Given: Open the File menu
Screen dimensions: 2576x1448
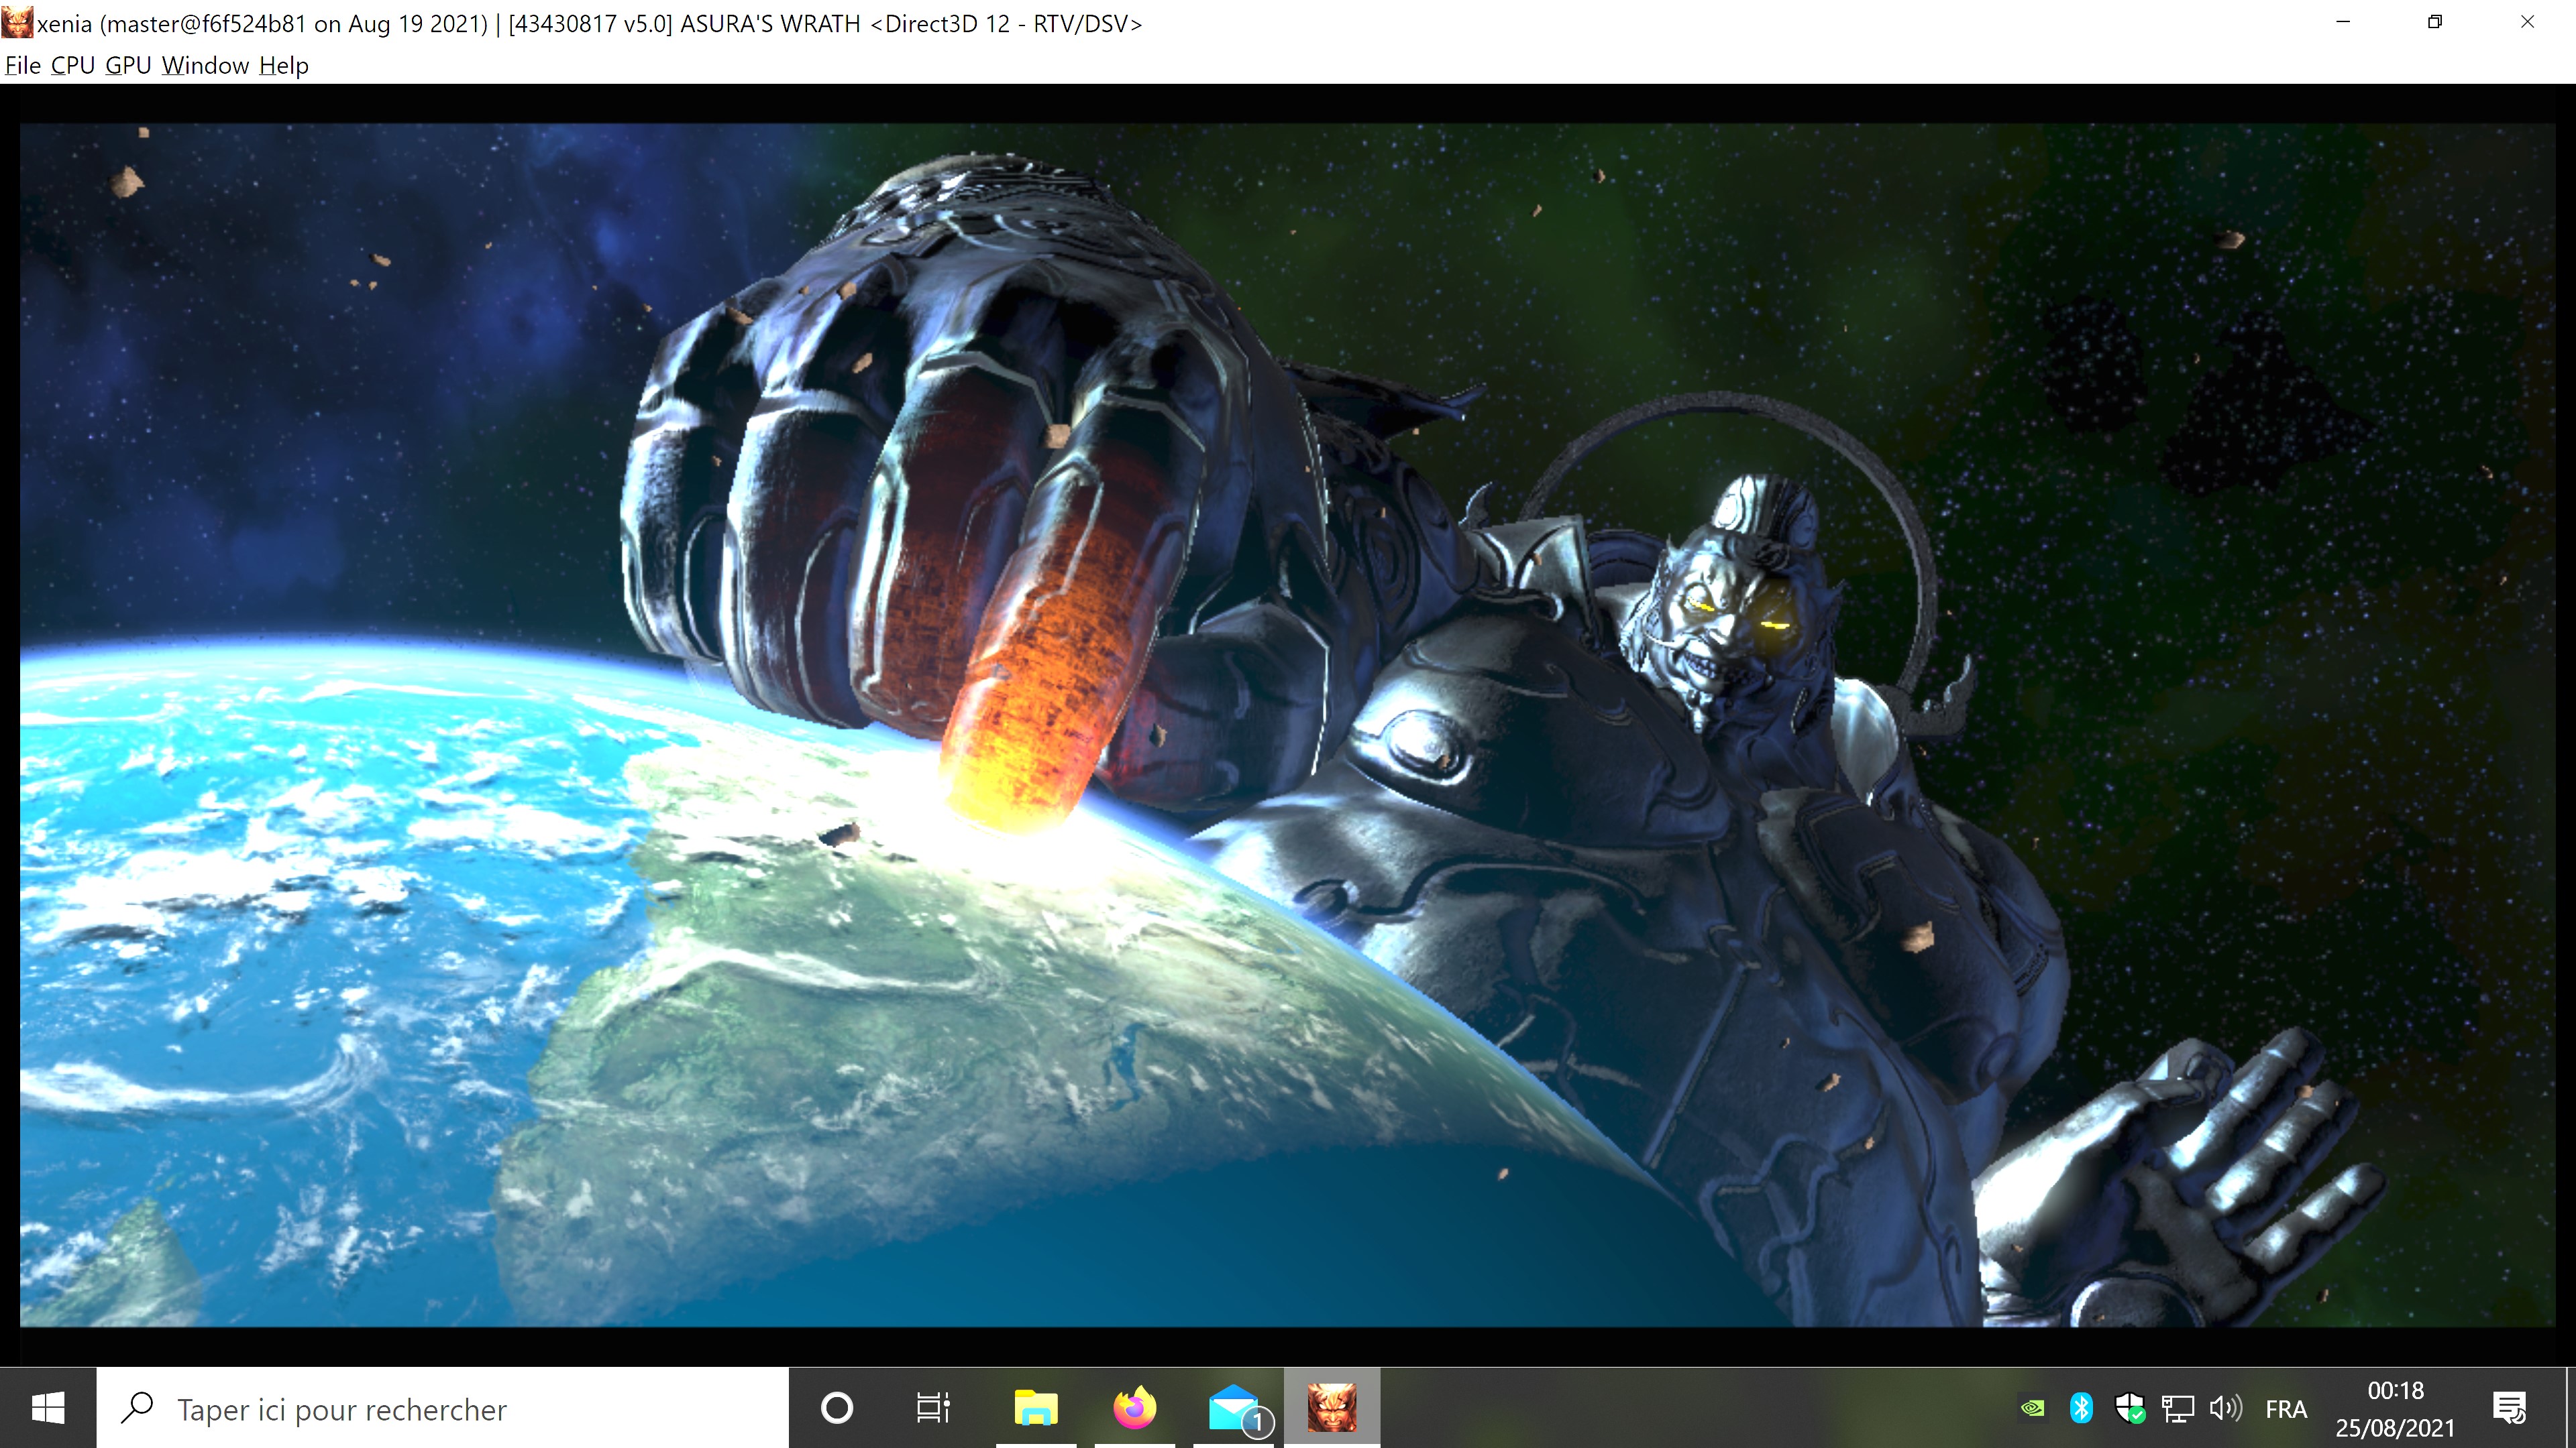Looking at the screenshot, I should pyautogui.click(x=23, y=66).
